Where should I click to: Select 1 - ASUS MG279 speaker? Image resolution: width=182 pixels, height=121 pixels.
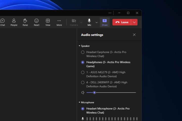click(x=83, y=72)
